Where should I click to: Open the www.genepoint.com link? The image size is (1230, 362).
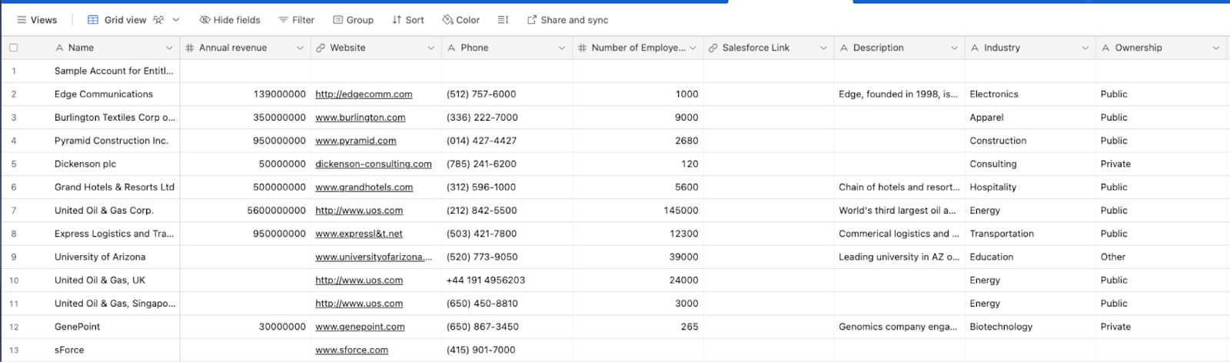pos(360,327)
